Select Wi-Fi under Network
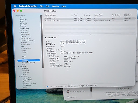The height and width of the screenshot is (103, 138). click(25, 74)
